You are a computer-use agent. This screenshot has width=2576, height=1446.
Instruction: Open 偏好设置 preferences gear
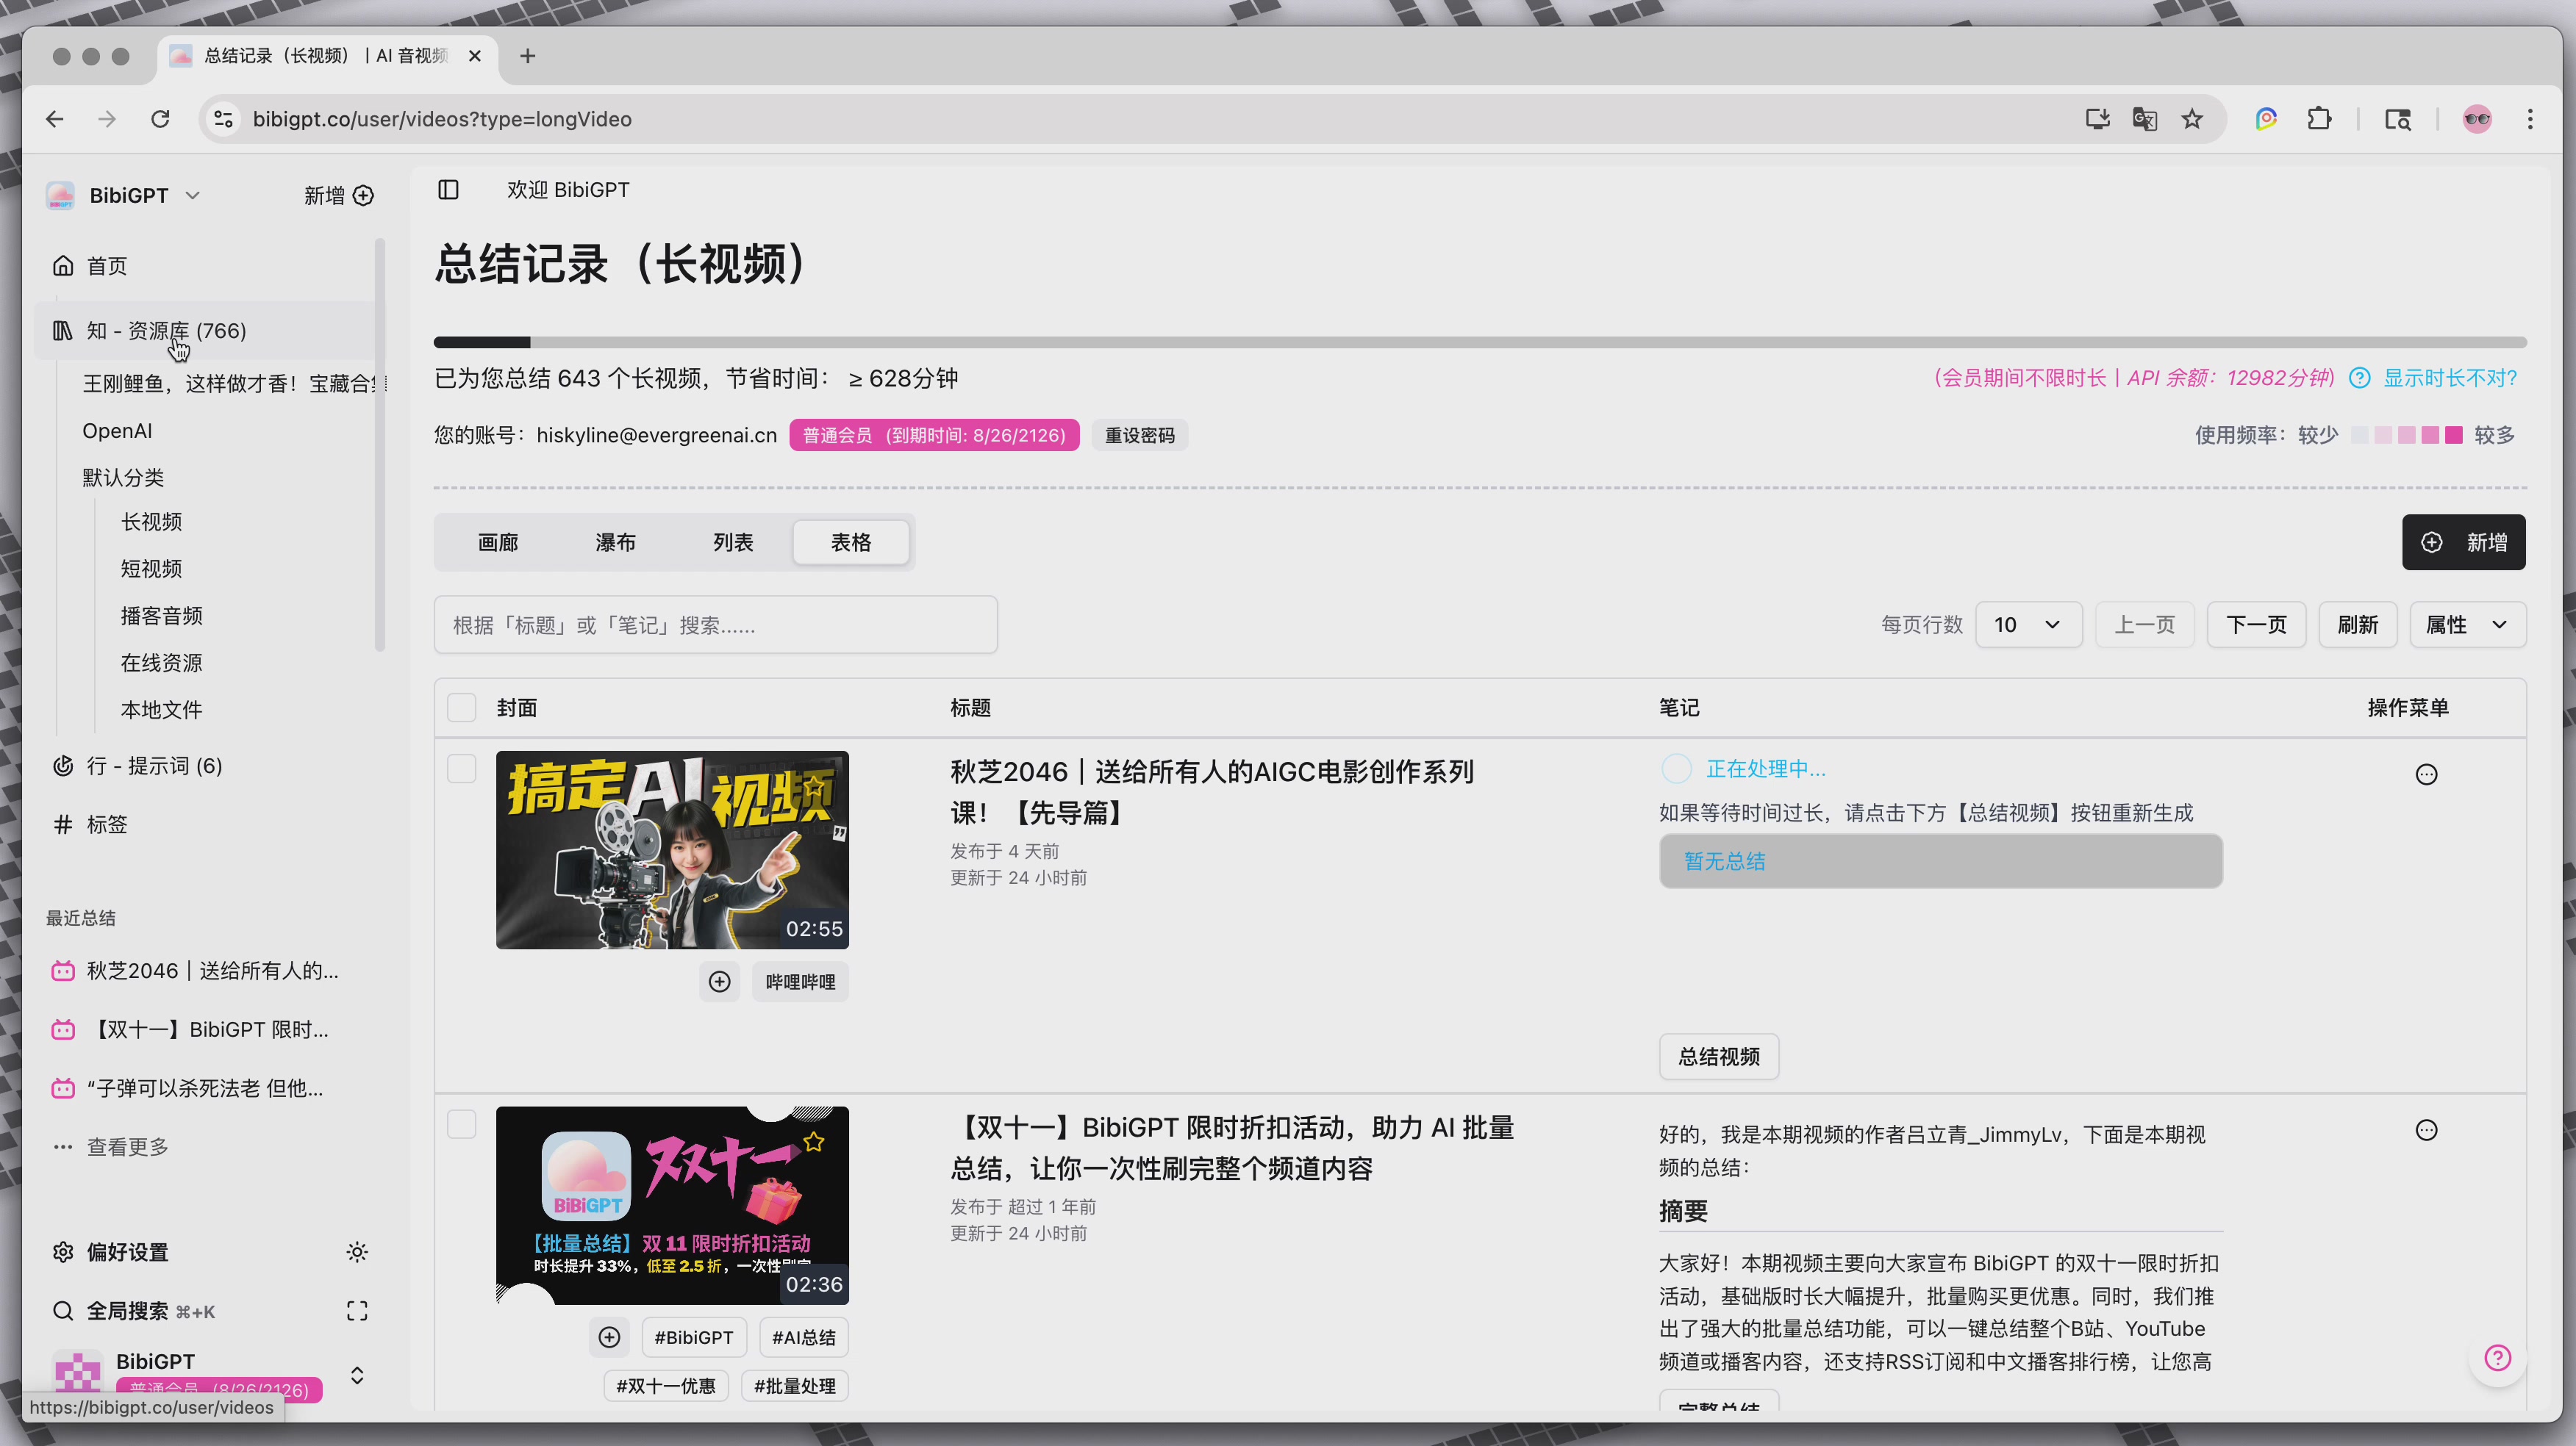pyautogui.click(x=63, y=1251)
